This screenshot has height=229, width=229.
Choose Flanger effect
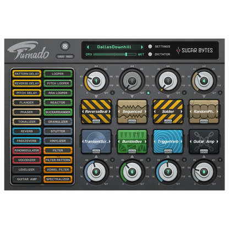click(x=27, y=102)
